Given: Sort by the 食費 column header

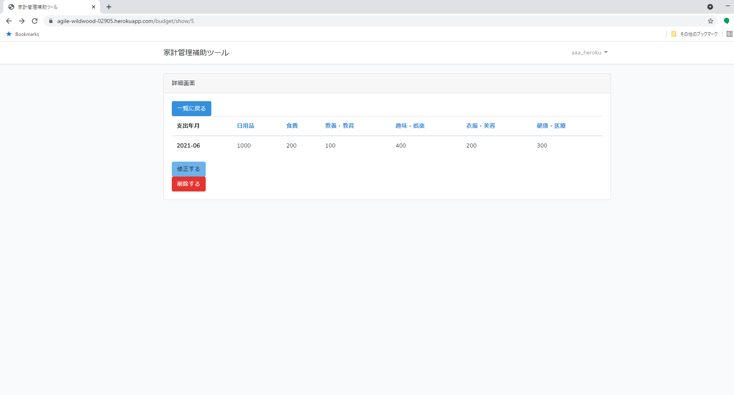Looking at the screenshot, I should pos(292,126).
